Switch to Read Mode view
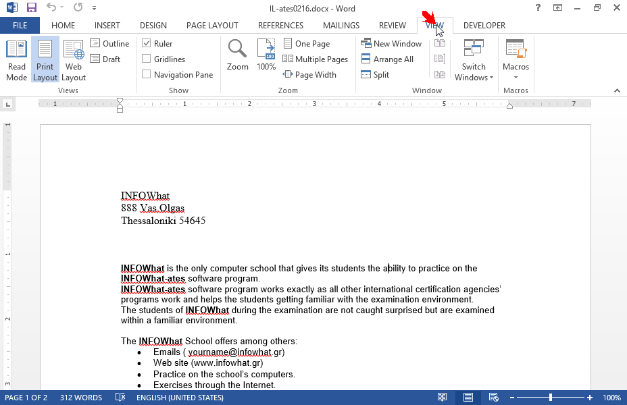The image size is (627, 405). pyautogui.click(x=17, y=60)
